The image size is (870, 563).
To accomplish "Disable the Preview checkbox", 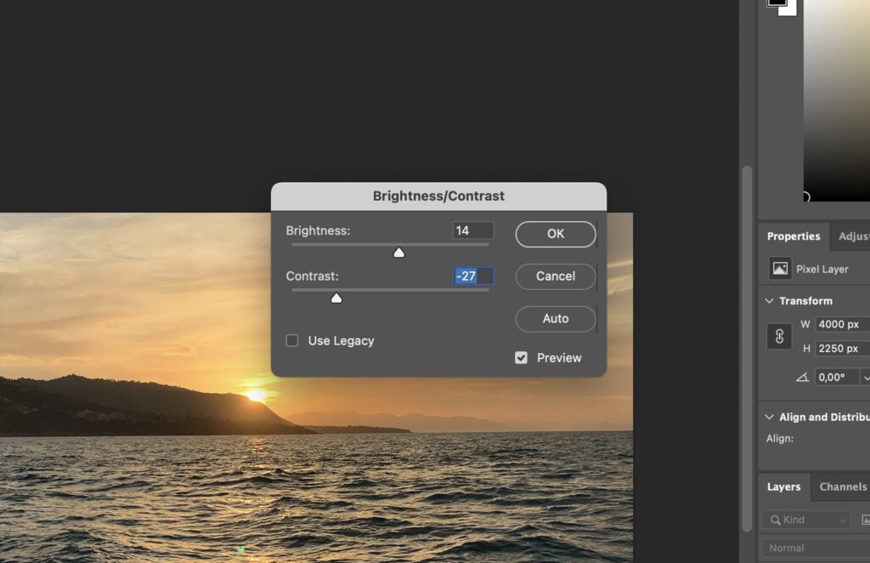I will 521,357.
